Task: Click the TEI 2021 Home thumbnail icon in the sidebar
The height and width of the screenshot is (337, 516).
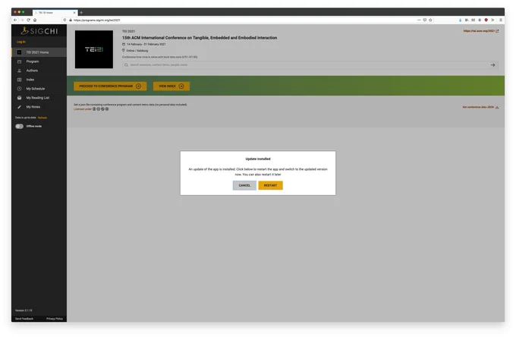Action: point(19,52)
